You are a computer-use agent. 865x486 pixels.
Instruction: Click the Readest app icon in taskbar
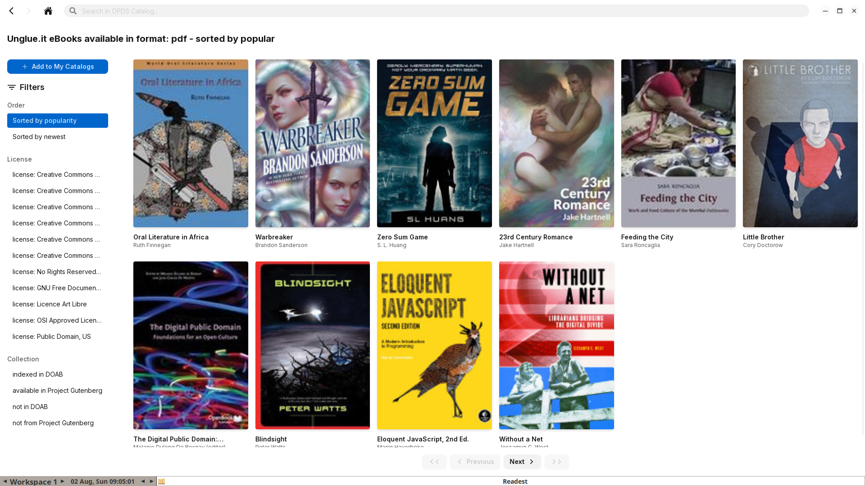tap(162, 481)
